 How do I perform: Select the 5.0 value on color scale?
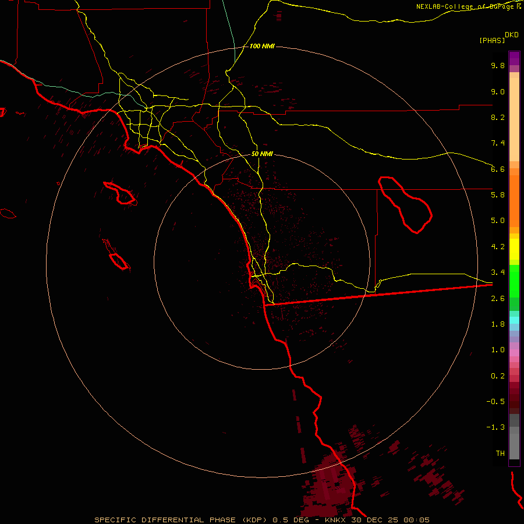[x=498, y=221]
